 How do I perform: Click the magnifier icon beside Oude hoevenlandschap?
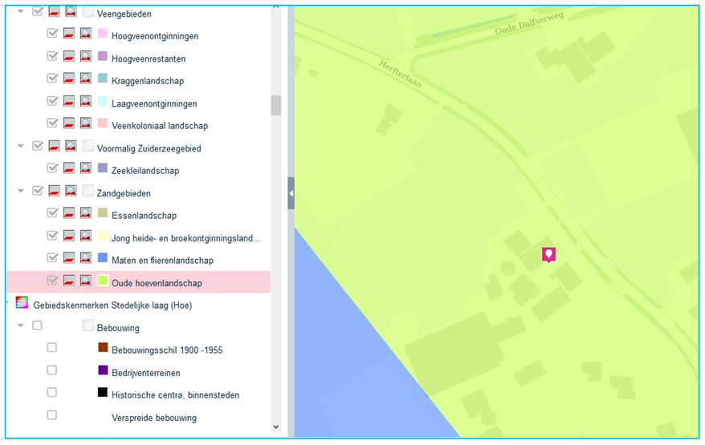click(86, 281)
